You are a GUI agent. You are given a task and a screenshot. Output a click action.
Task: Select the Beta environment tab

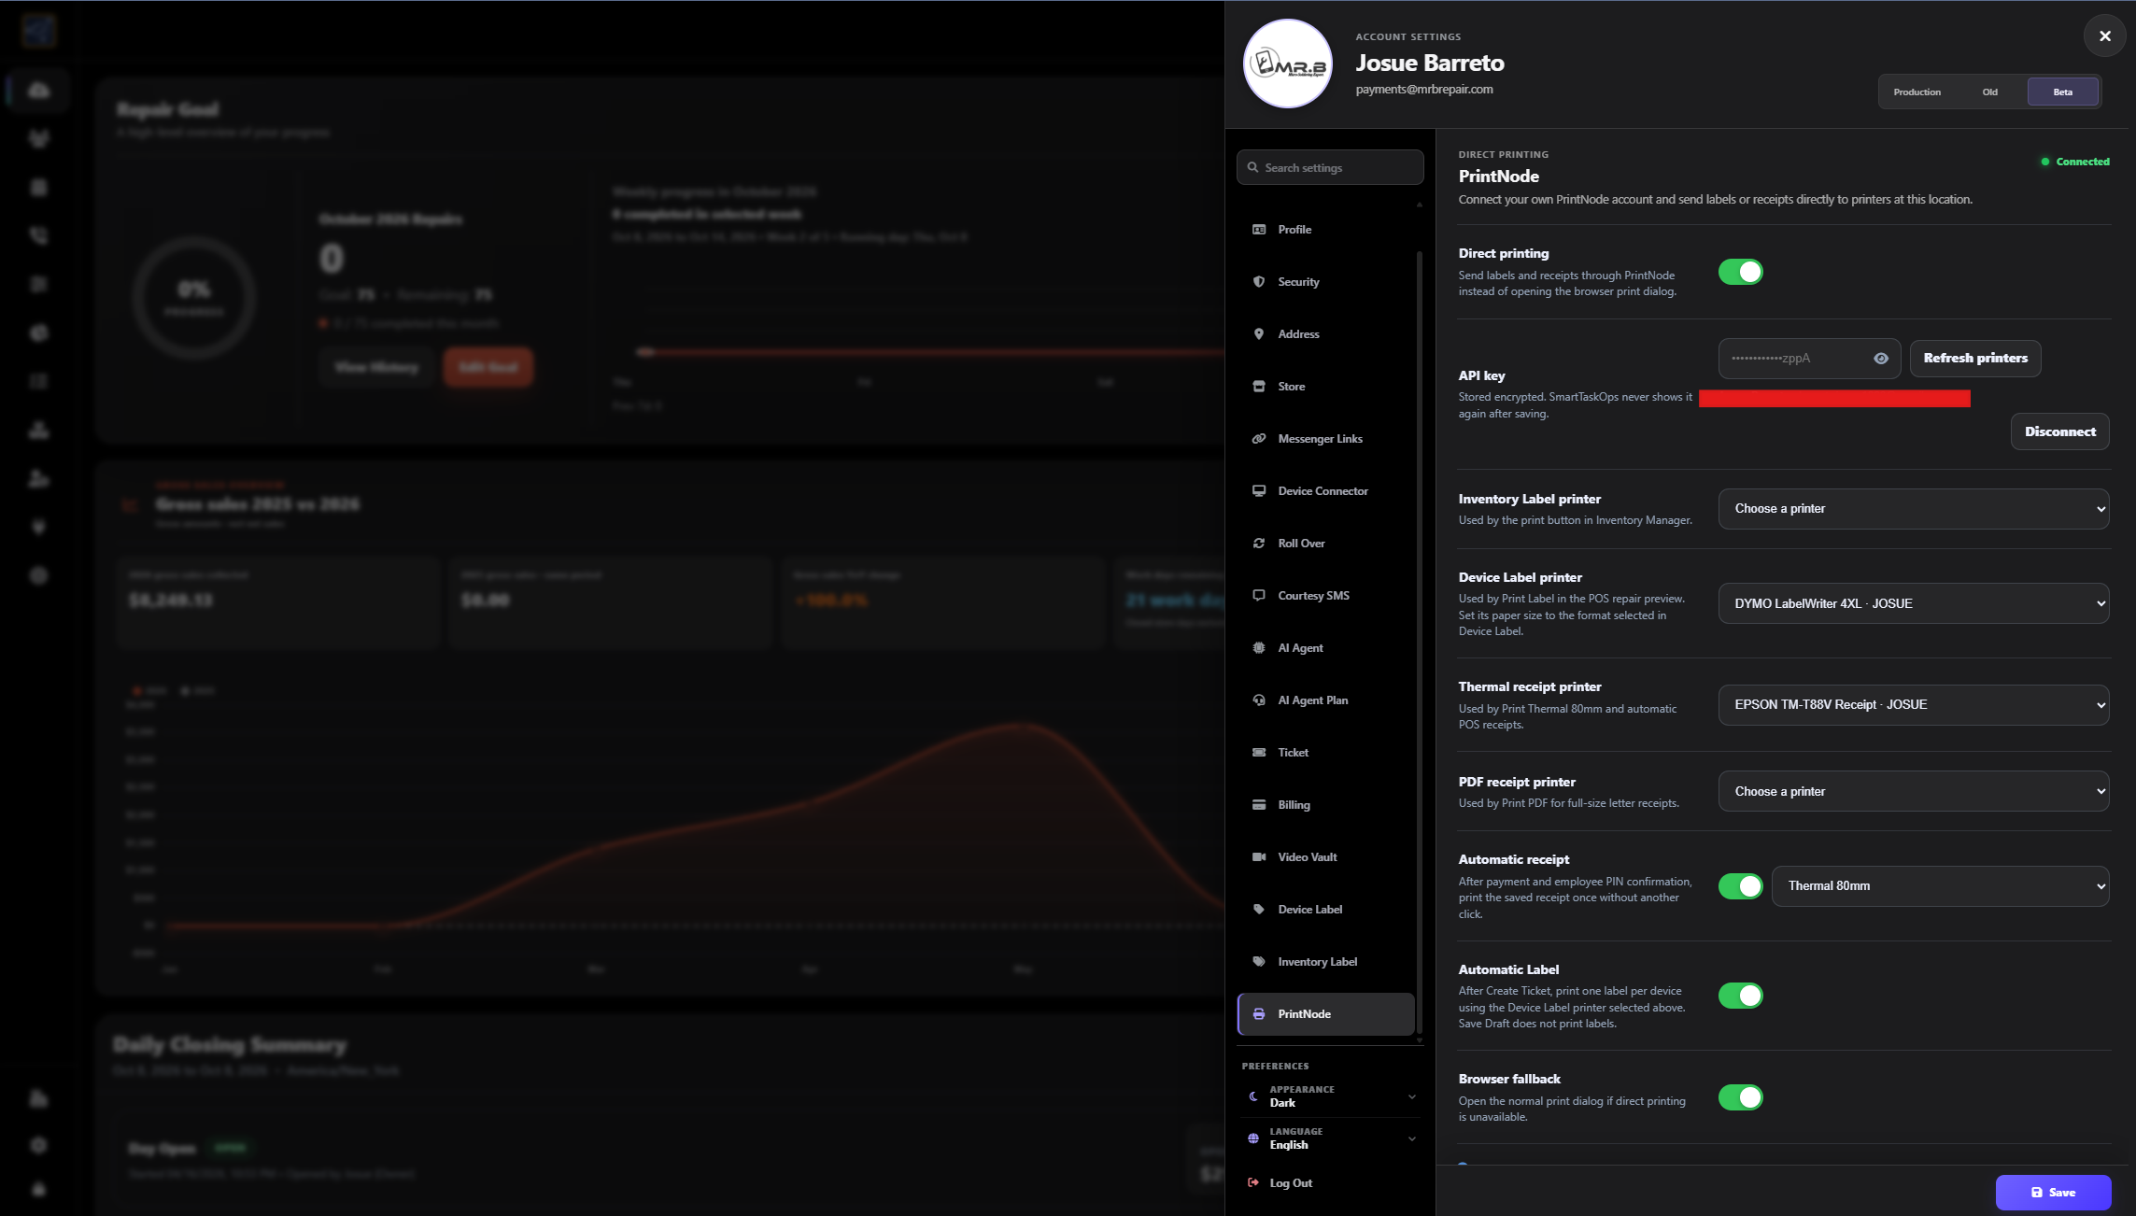coord(2063,92)
